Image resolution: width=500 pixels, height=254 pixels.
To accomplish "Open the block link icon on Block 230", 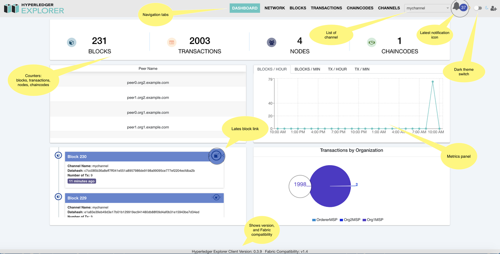I will pyautogui.click(x=216, y=156).
